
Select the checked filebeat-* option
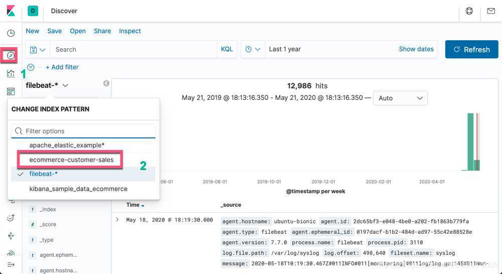click(x=83, y=174)
